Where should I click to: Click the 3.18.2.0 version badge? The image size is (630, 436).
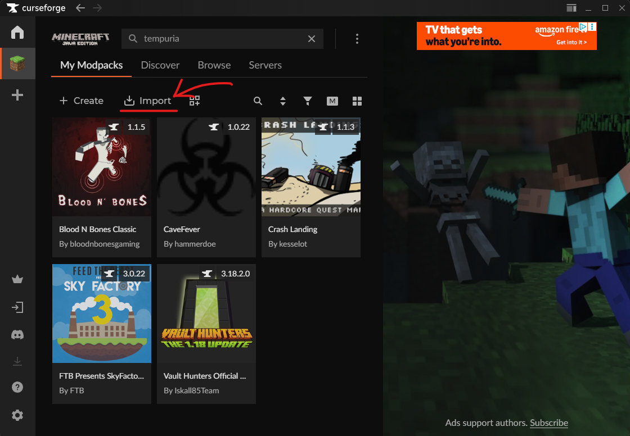tap(236, 274)
